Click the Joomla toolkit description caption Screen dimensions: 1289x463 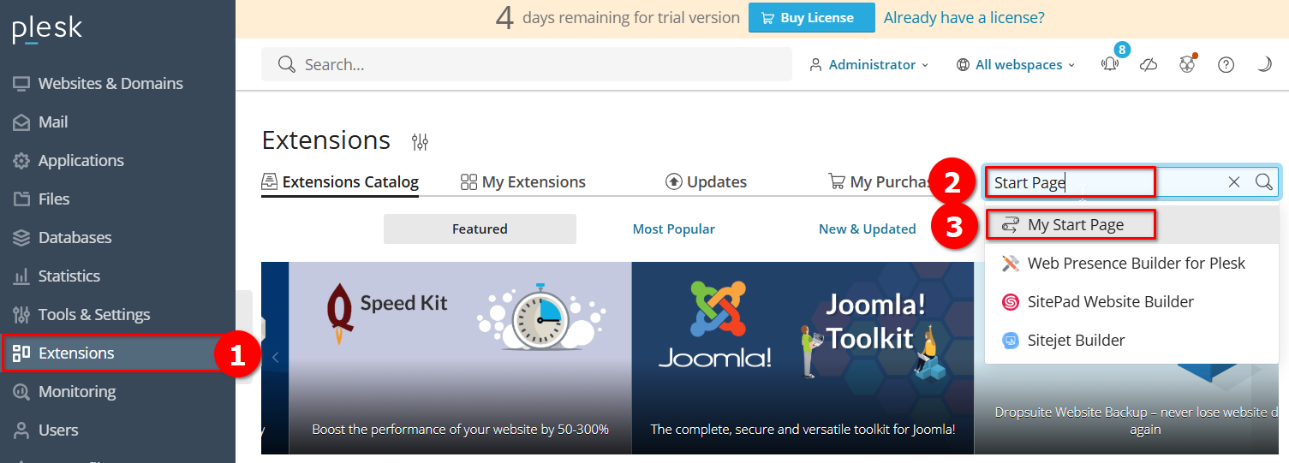click(803, 429)
